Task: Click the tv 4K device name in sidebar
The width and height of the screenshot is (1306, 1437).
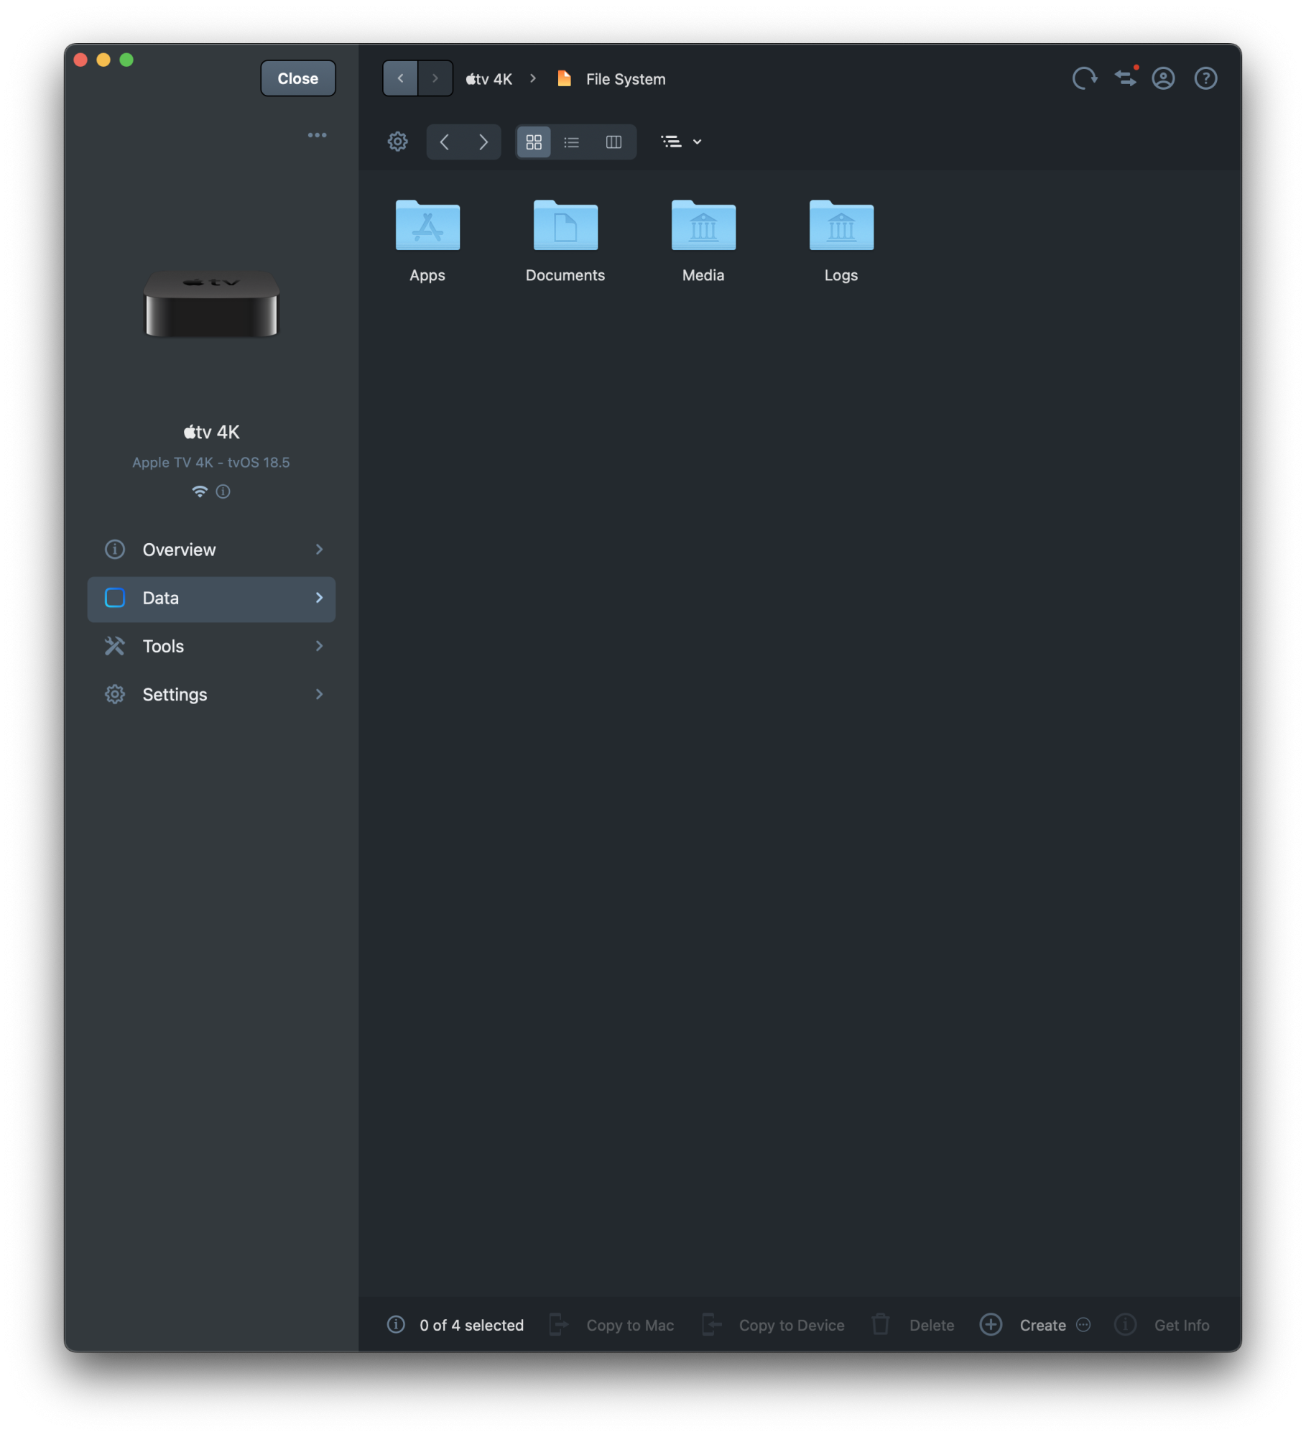Action: 211,432
